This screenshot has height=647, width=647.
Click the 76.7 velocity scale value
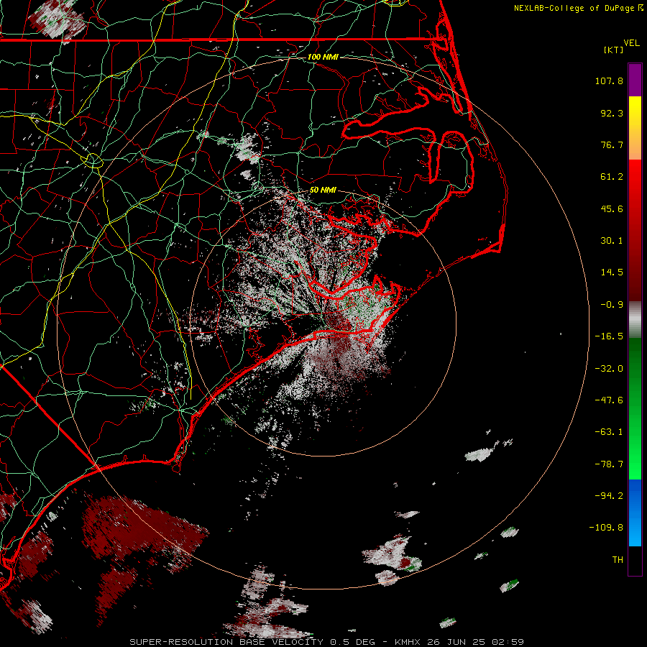(612, 144)
